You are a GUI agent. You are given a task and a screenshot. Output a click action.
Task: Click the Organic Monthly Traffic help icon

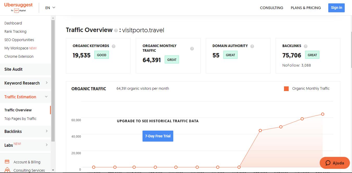click(192, 49)
